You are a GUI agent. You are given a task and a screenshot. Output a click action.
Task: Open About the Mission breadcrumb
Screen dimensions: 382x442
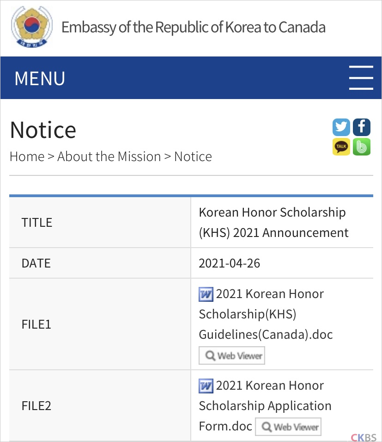tap(109, 156)
